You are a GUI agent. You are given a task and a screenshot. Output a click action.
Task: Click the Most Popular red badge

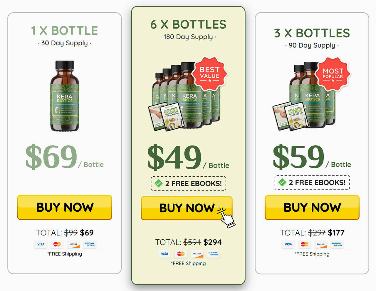[333, 74]
